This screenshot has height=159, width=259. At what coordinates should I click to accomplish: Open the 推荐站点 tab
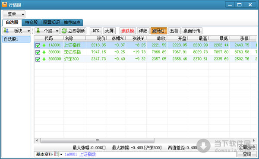72,22
